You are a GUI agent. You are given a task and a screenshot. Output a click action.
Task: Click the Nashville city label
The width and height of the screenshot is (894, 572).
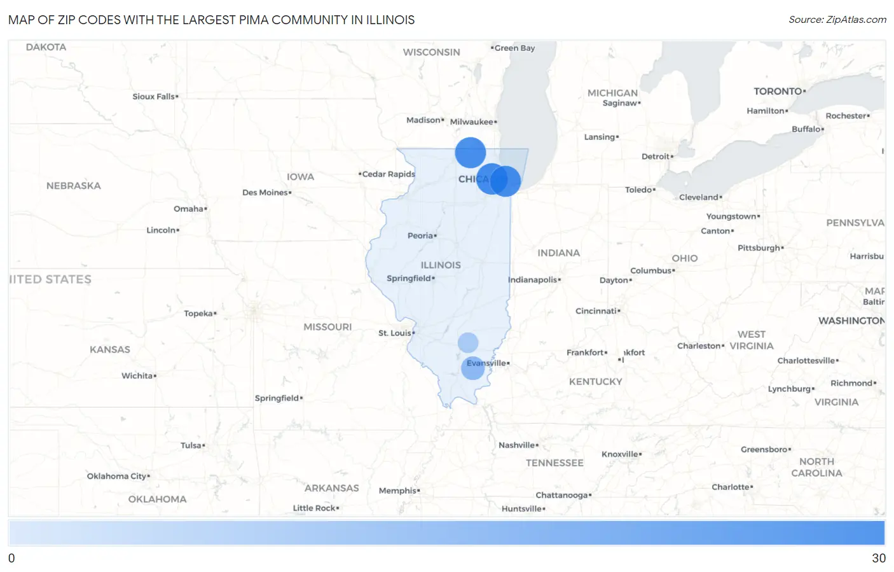click(x=518, y=445)
